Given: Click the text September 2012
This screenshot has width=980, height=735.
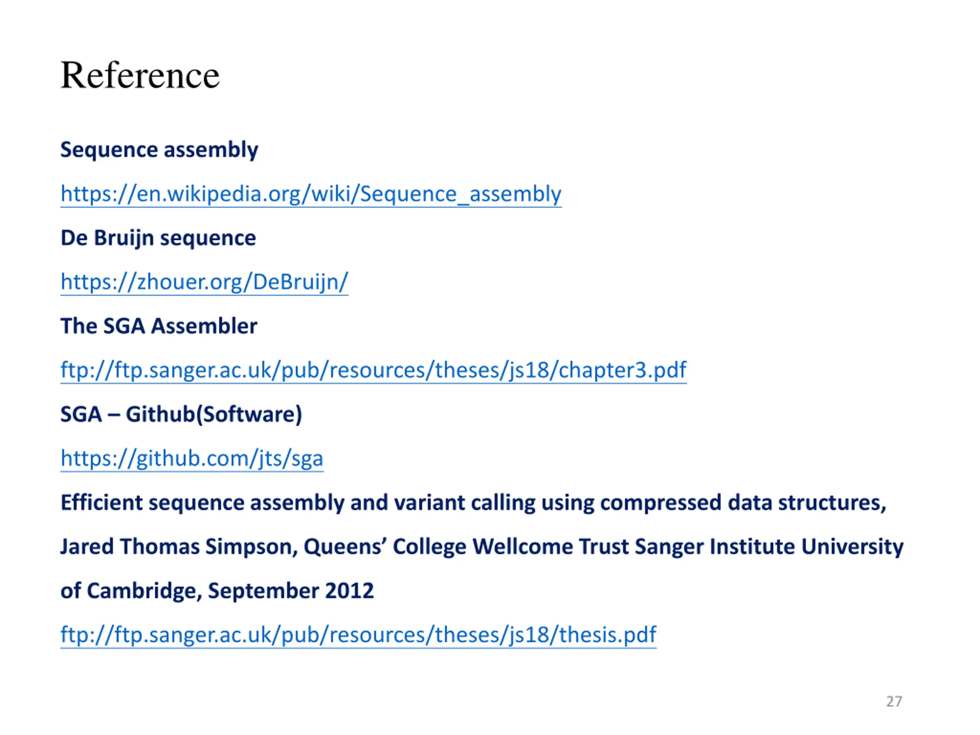Looking at the screenshot, I should 291,591.
